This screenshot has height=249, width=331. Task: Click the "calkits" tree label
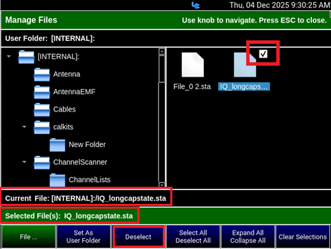[63, 127]
